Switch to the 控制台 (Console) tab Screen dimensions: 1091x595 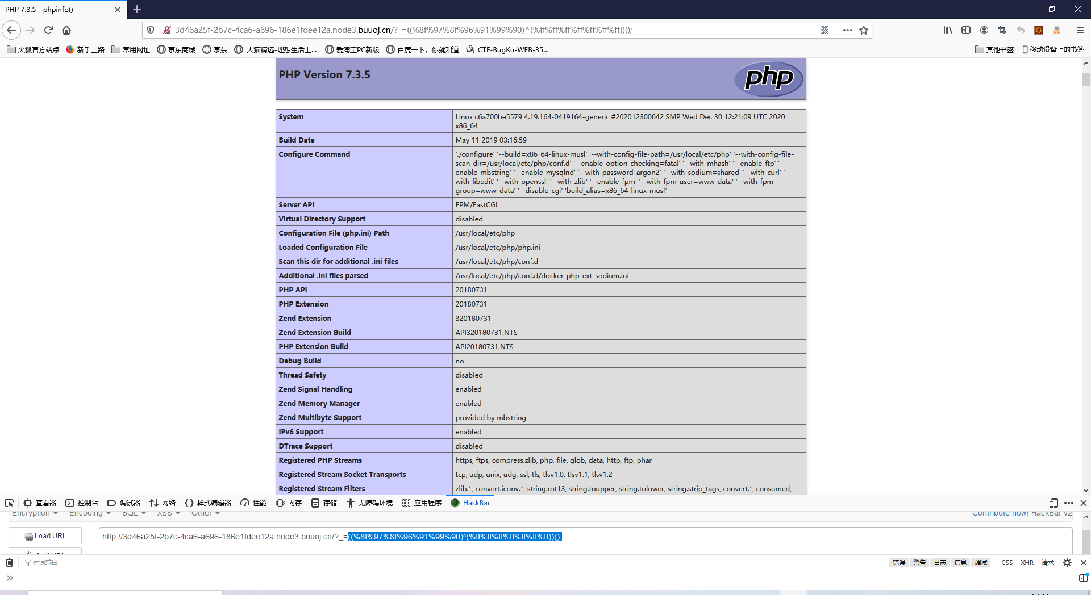[x=82, y=502]
